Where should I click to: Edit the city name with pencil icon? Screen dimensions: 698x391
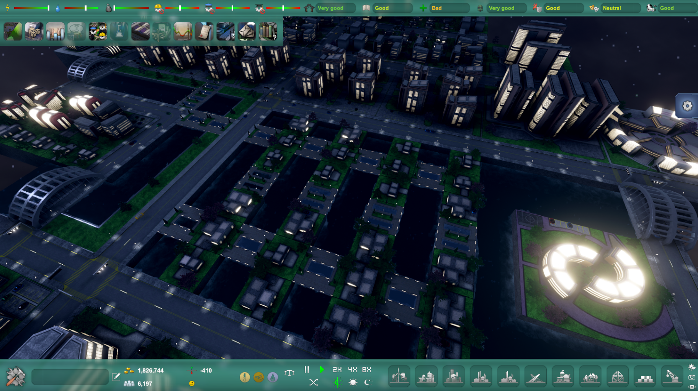[116, 377]
